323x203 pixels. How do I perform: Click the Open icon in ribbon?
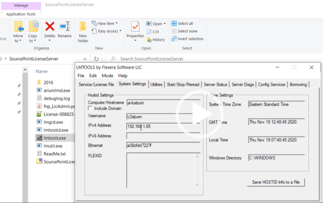coord(149,24)
